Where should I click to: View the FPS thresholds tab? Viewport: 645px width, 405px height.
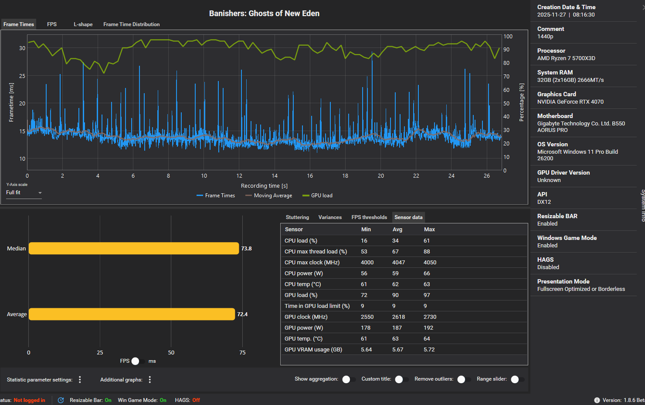pos(369,217)
